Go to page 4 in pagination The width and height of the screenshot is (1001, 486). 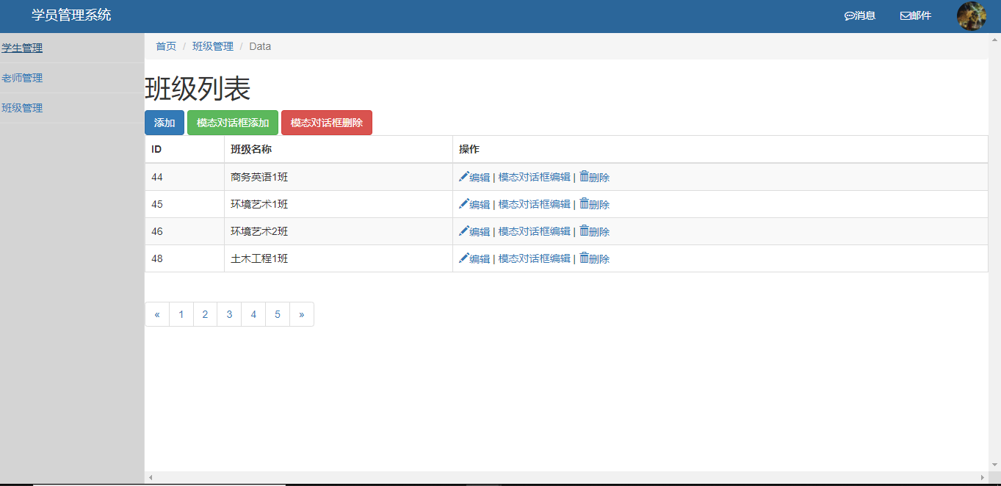point(253,314)
